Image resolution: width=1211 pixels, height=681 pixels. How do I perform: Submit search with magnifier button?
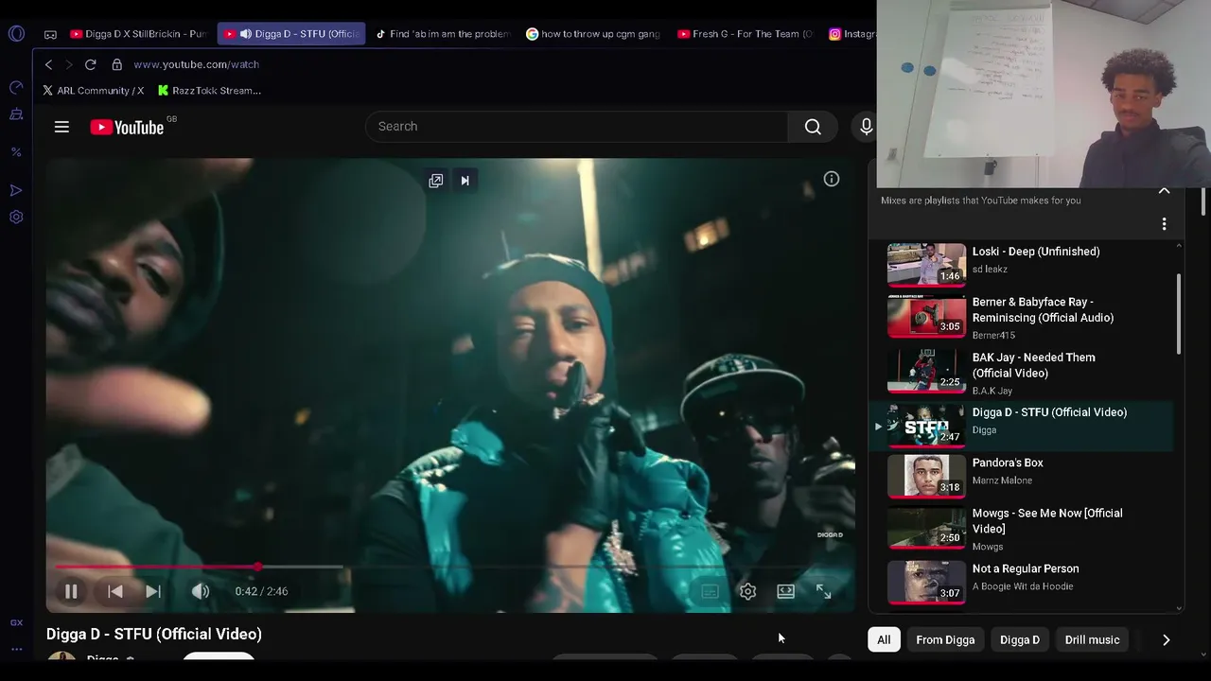[813, 127]
